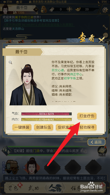
Task: Close the 查看 panel with X
Action: (101, 40)
